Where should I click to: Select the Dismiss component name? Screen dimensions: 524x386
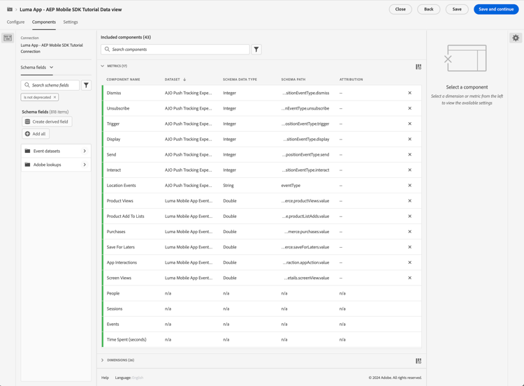tap(114, 93)
